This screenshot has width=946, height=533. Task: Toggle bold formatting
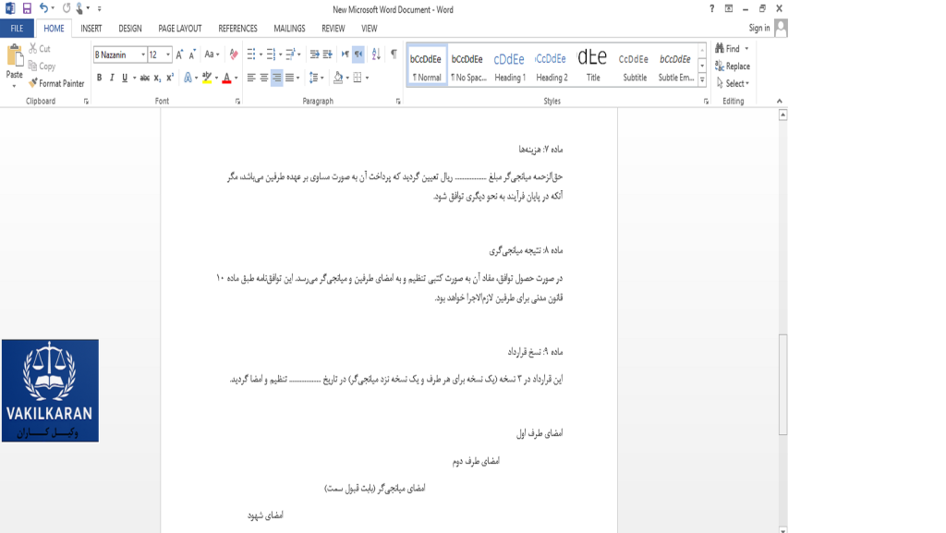[x=98, y=76]
